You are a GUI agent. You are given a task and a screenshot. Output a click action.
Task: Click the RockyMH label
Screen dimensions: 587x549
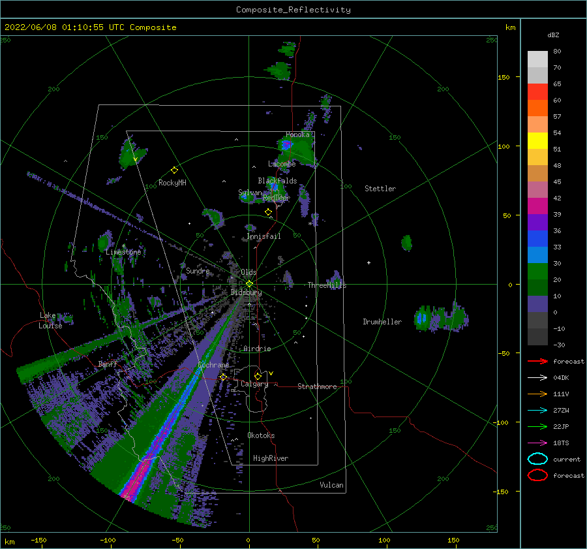pyautogui.click(x=172, y=183)
